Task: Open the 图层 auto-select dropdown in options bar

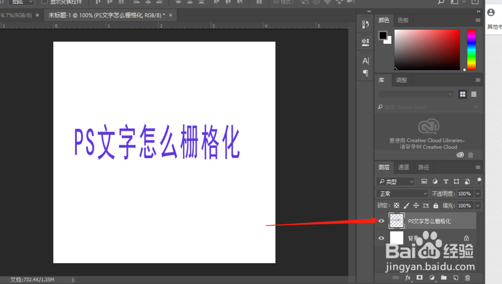Action: coord(22,2)
